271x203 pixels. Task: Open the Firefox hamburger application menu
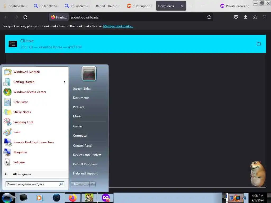coord(265,17)
